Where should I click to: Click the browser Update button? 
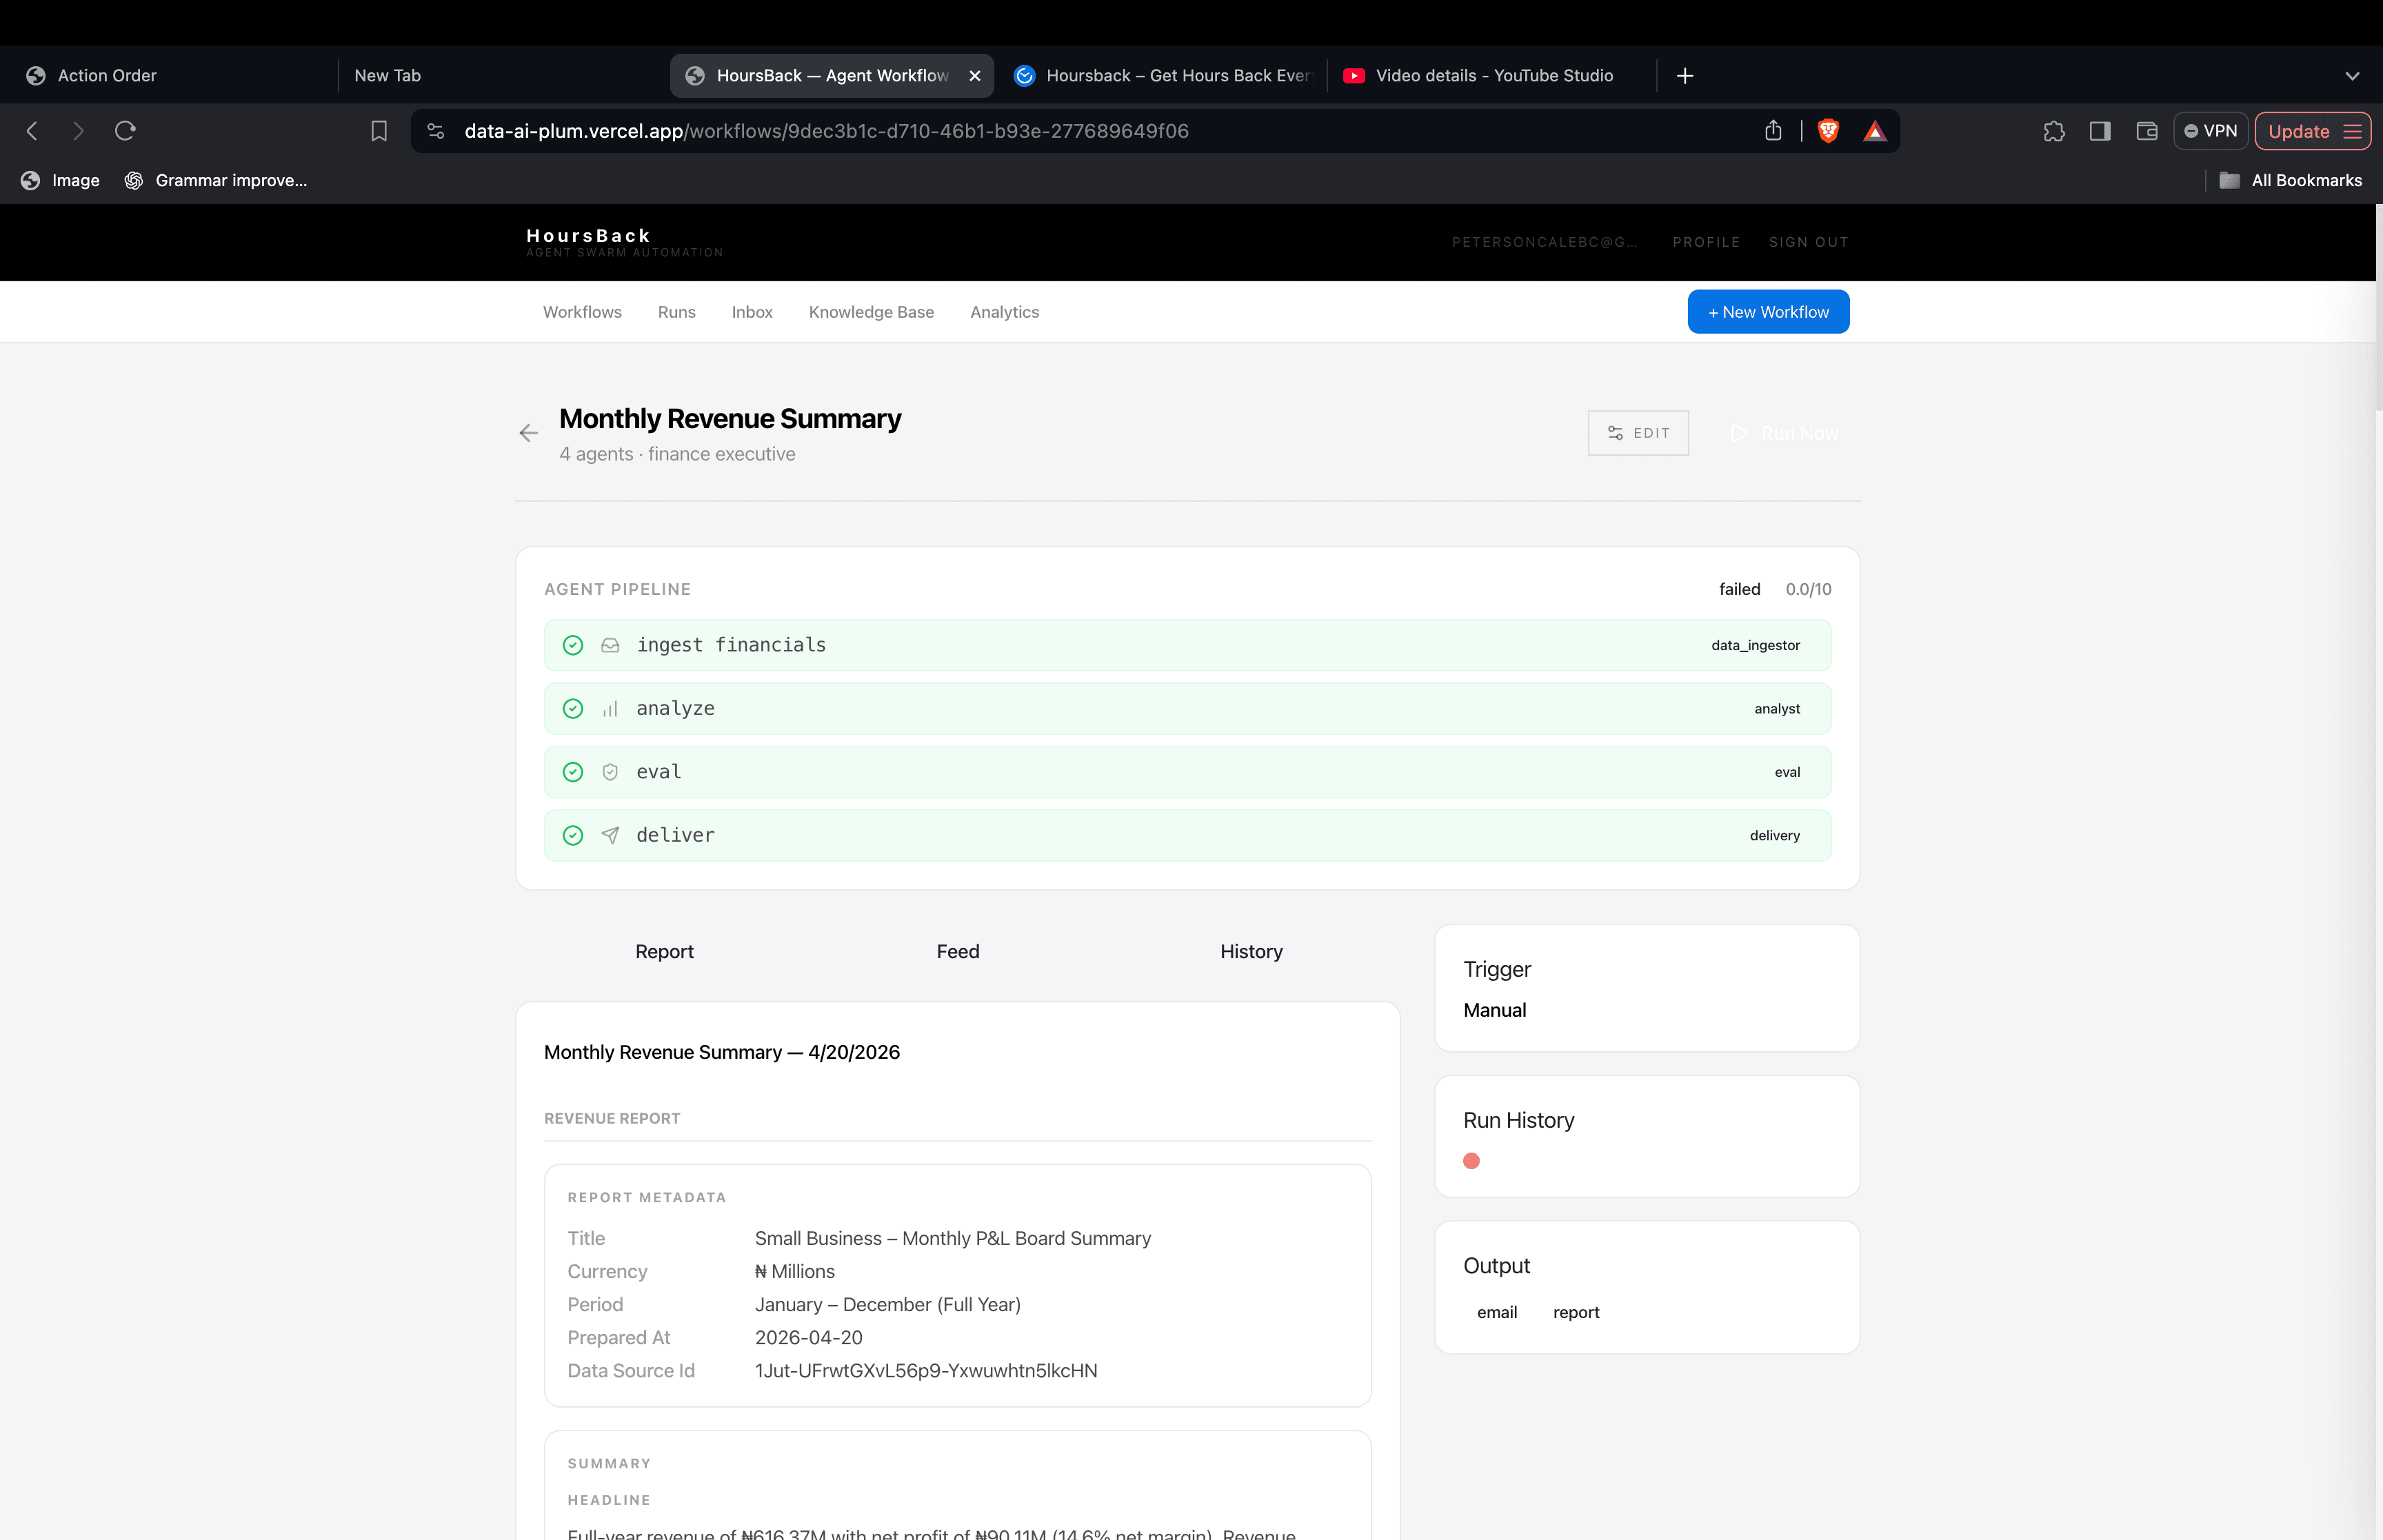click(x=2312, y=131)
